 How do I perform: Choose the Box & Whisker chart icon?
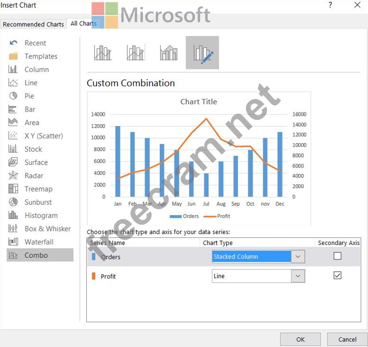[x=13, y=228]
